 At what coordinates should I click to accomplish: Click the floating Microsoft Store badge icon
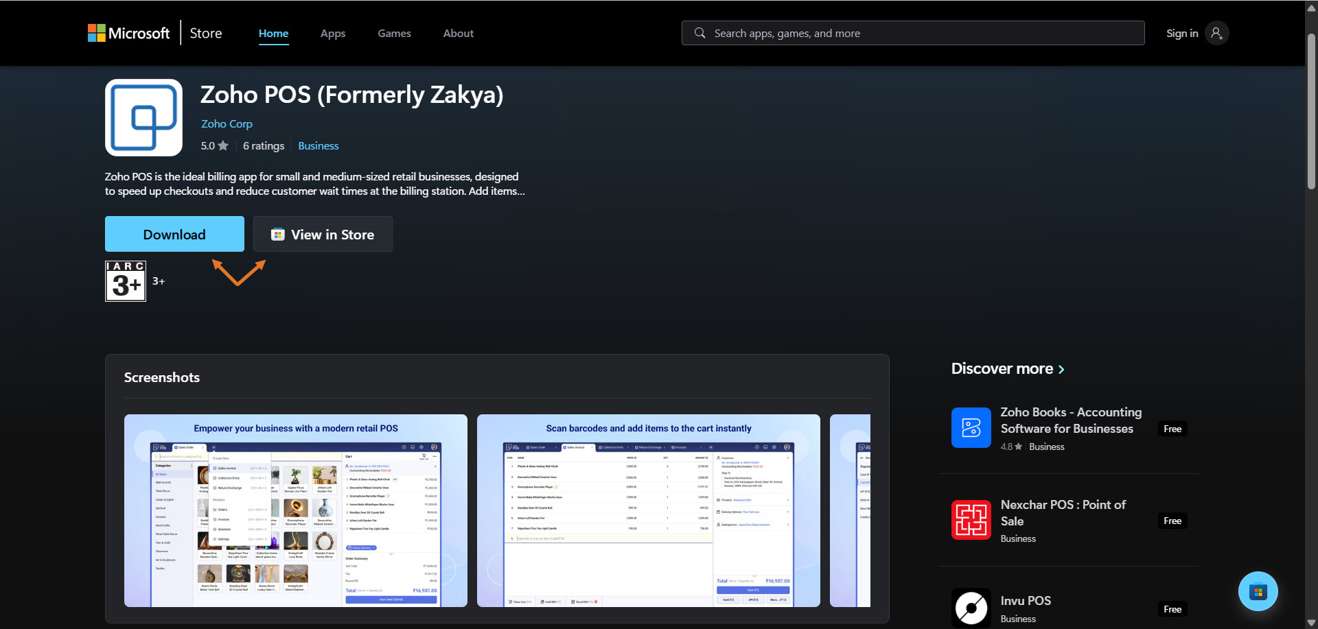[x=1258, y=591]
